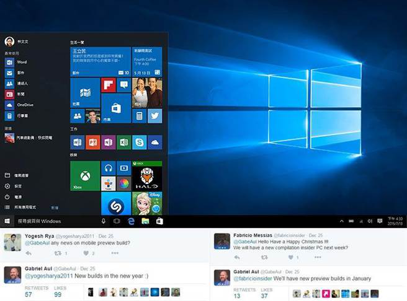The width and height of the screenshot is (407, 301).
Task: Open the Halo game tile
Action: tap(147, 176)
